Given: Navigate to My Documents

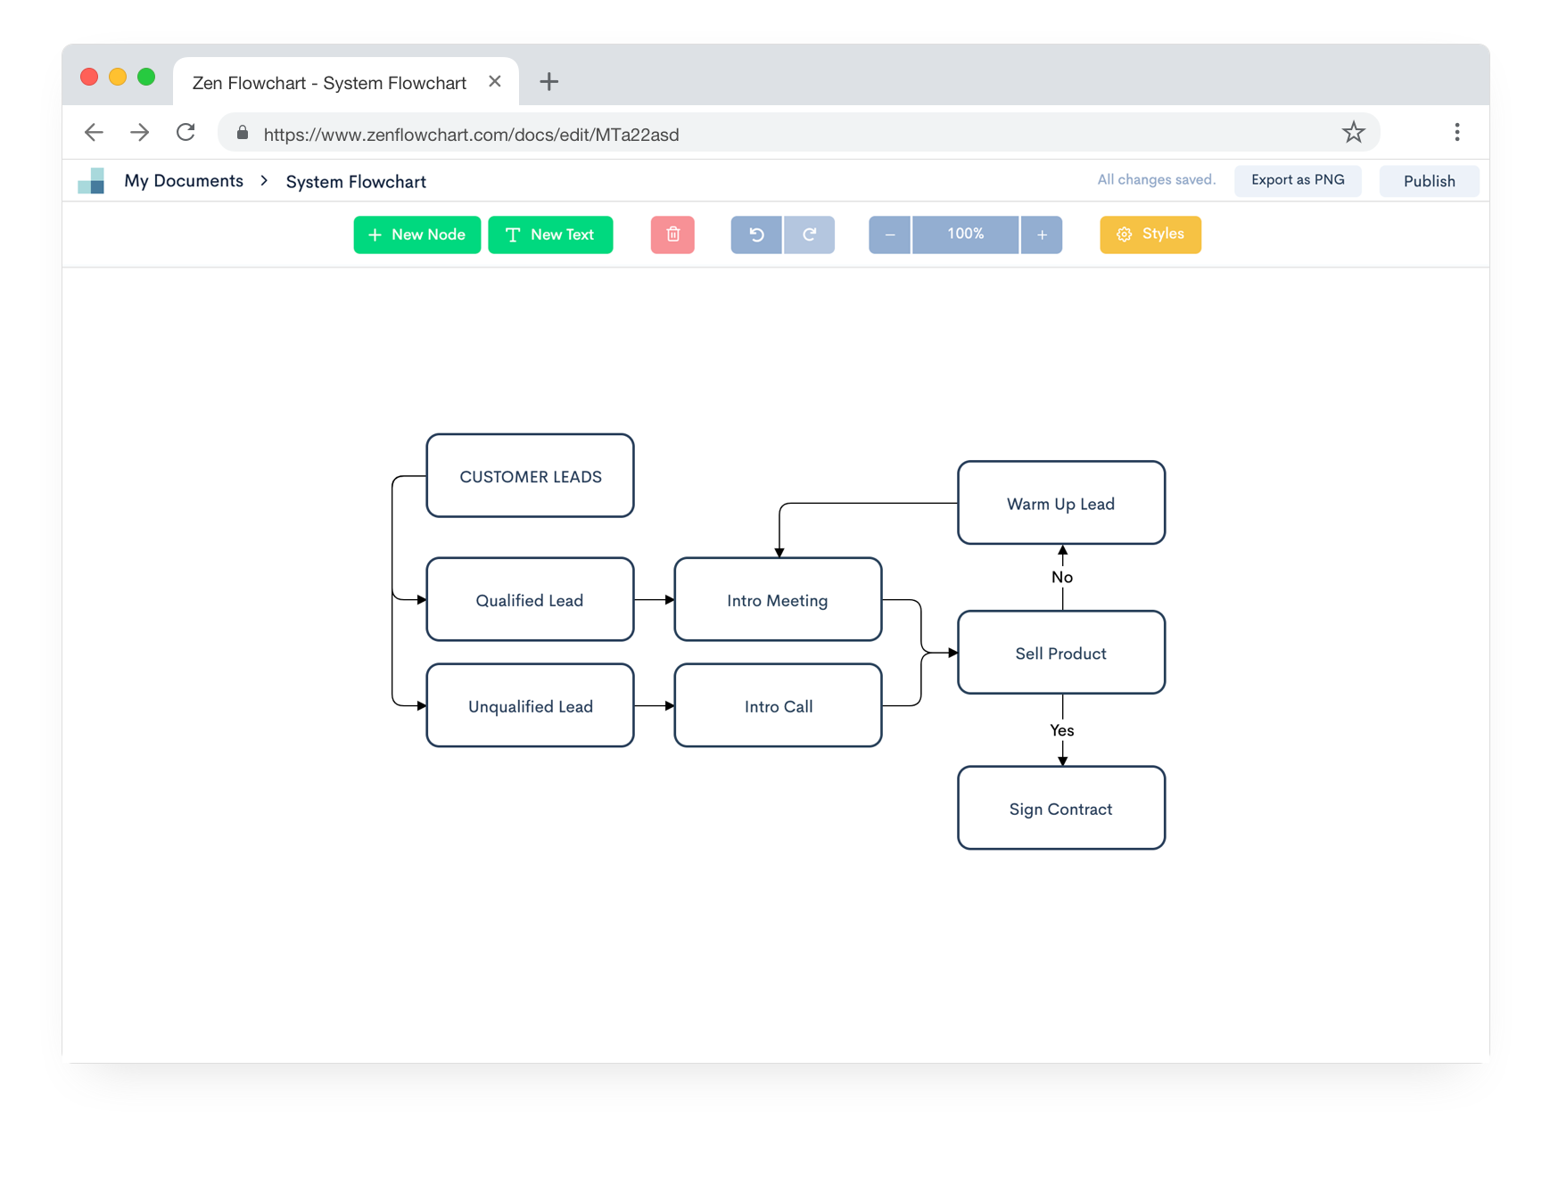Looking at the screenshot, I should [x=183, y=180].
